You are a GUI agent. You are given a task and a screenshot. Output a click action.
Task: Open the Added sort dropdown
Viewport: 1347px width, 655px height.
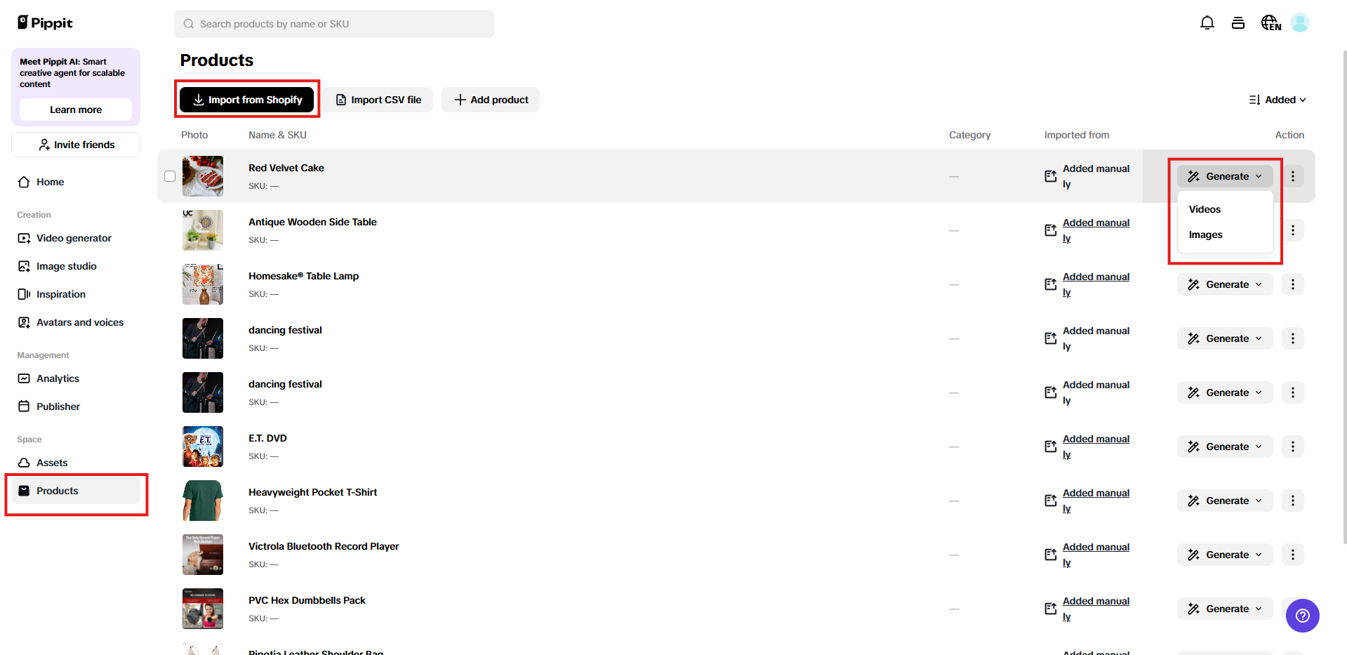1278,100
